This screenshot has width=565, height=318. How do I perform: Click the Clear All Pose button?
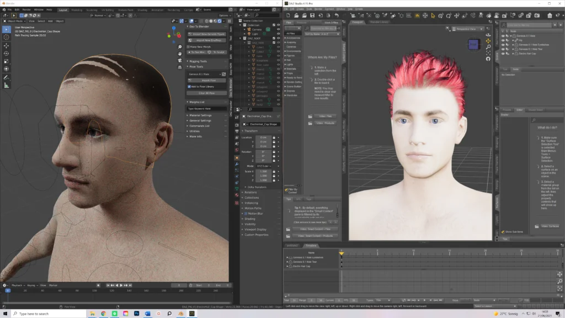coord(206,93)
